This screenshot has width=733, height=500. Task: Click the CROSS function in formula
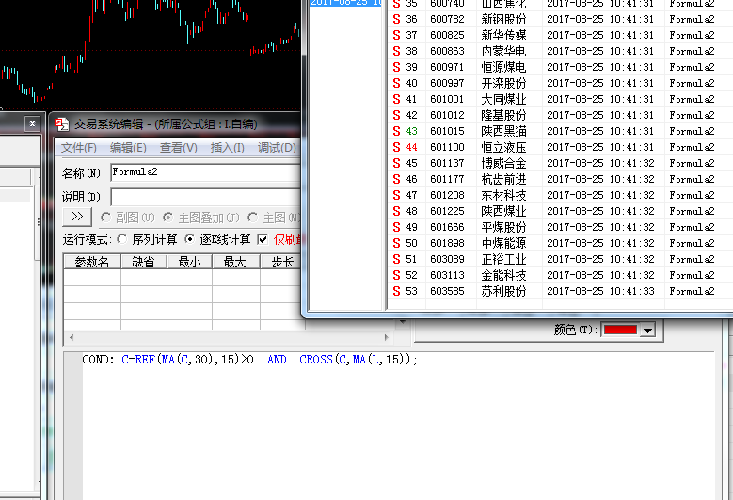point(316,360)
